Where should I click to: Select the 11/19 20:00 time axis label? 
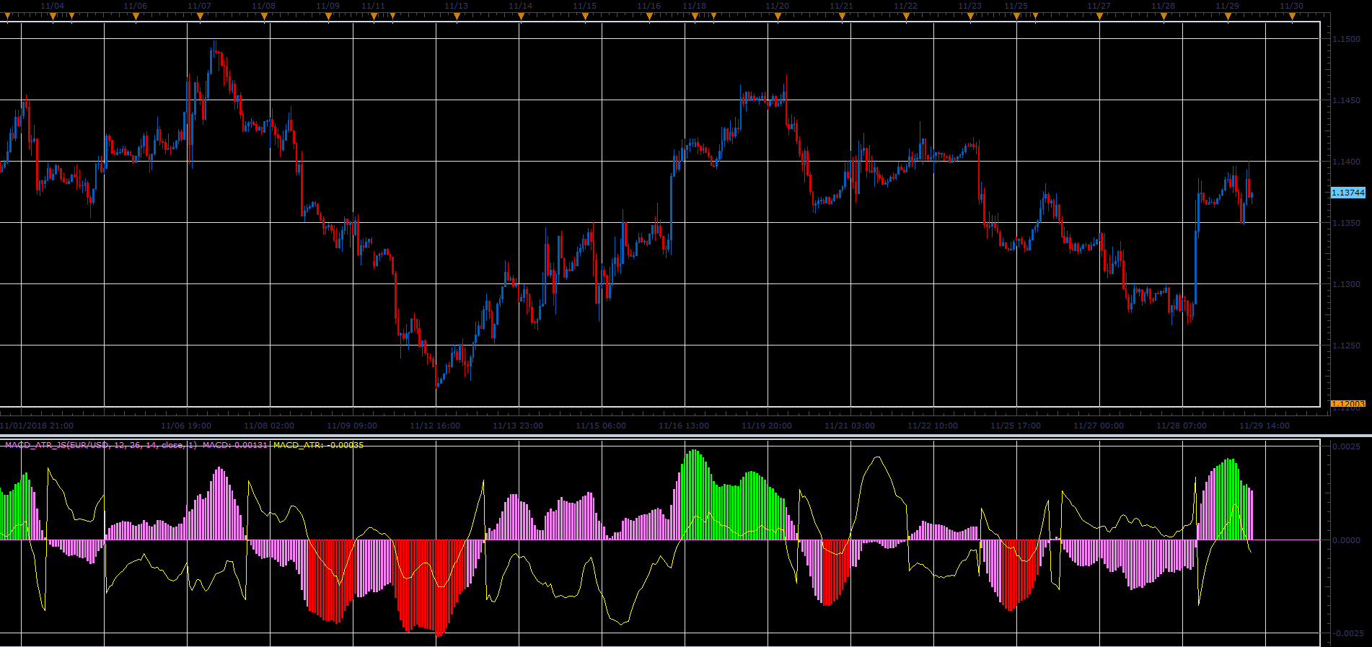[767, 426]
